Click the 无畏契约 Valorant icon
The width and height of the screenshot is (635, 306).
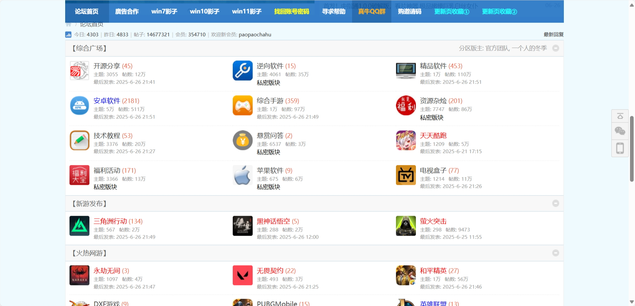pyautogui.click(x=242, y=275)
